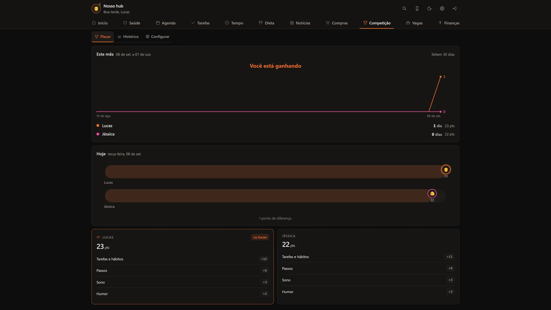Click Lucas's 'Tarefas e hábitos' +12 row

tap(182, 259)
